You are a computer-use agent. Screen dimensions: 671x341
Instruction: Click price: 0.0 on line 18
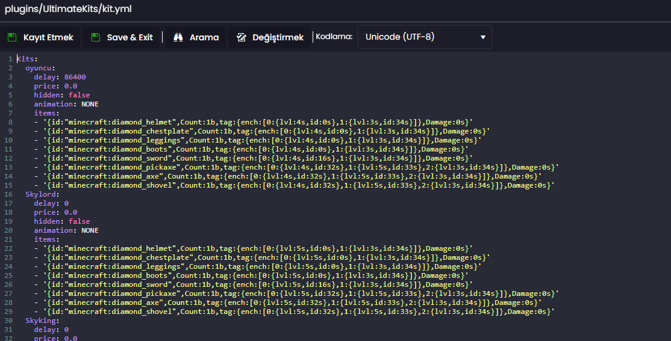[55, 212]
